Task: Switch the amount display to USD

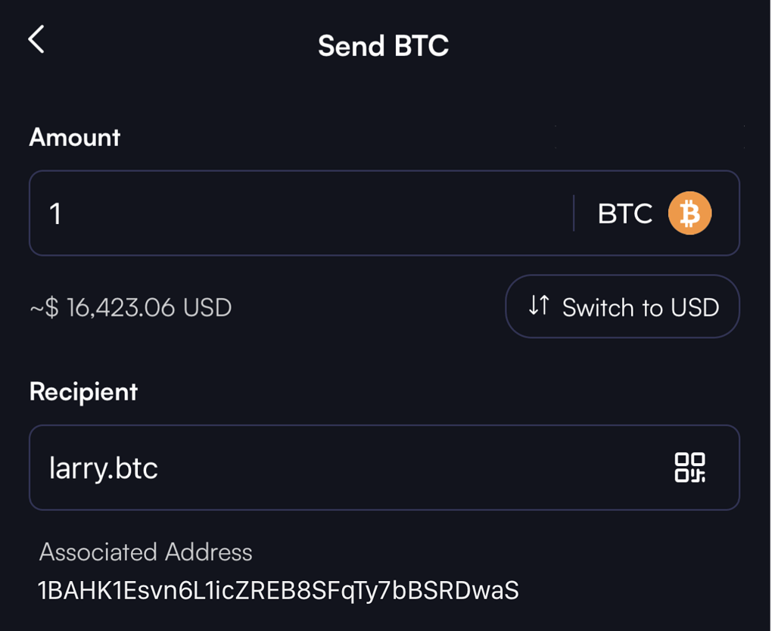Action: pyautogui.click(x=621, y=306)
